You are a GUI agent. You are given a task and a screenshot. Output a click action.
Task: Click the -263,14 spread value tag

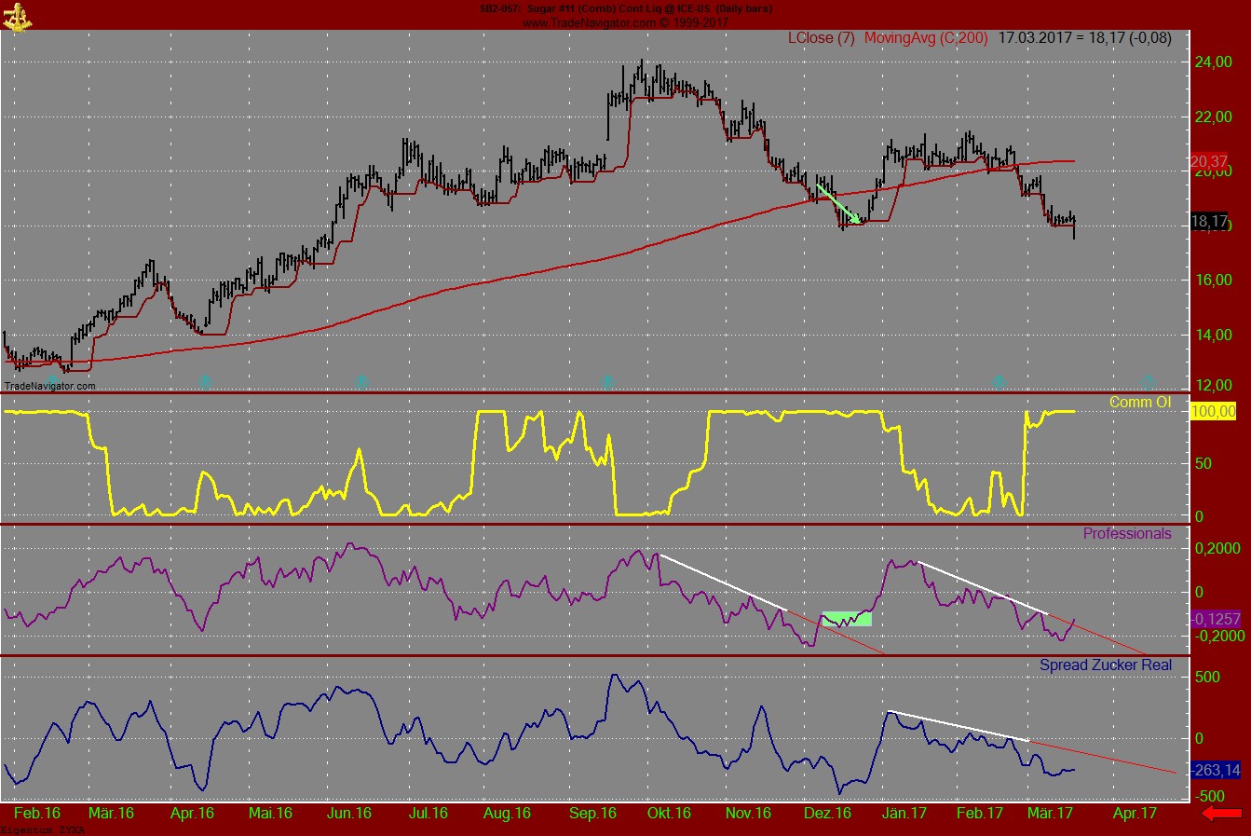(x=1216, y=770)
